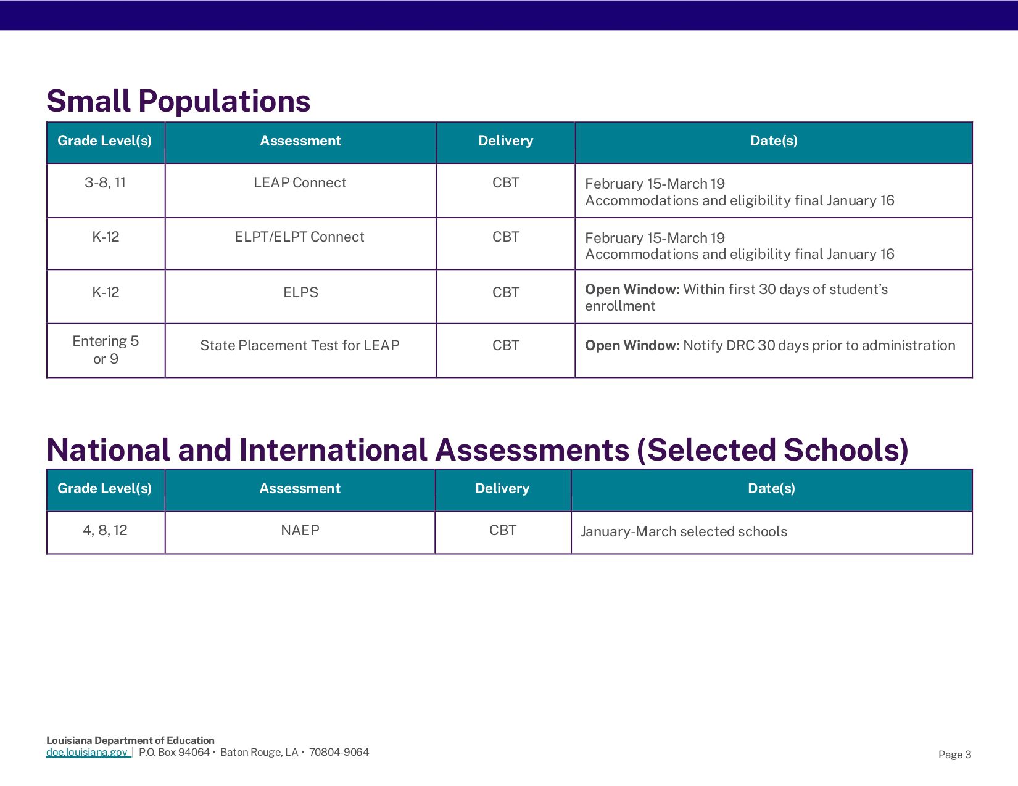Select the LEAP Connect assessment cell
This screenshot has width=1018, height=786.
pyautogui.click(x=300, y=183)
